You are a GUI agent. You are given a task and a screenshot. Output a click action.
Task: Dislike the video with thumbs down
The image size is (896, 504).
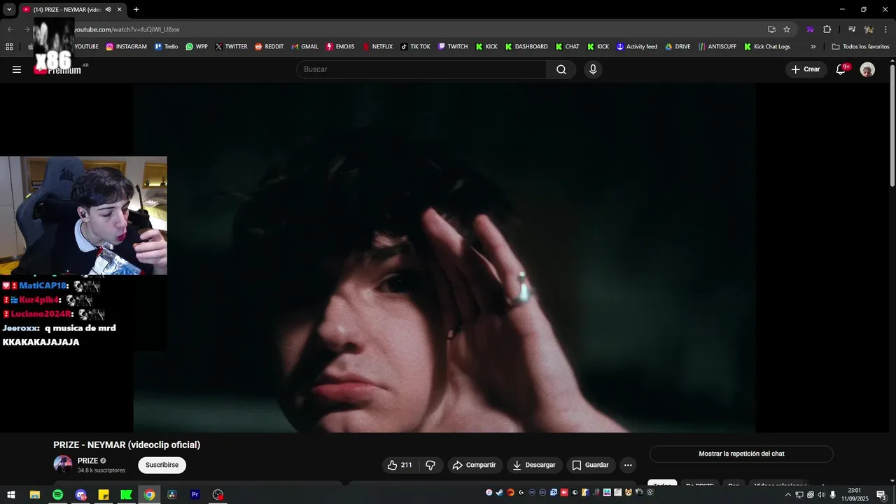pos(430,465)
